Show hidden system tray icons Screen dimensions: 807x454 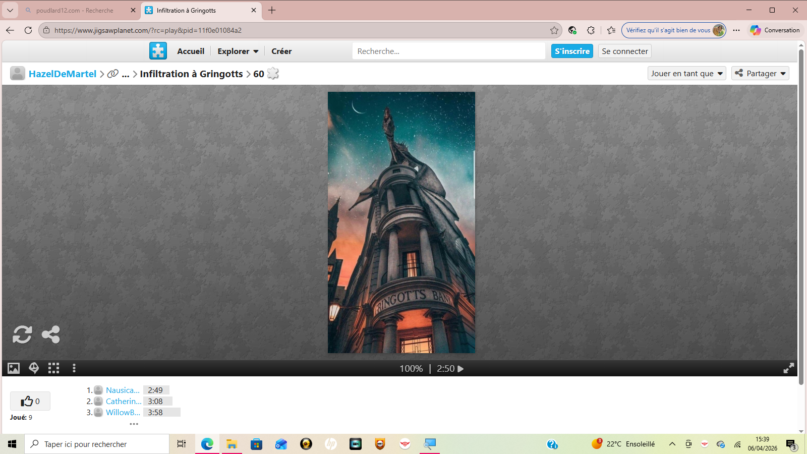tap(672, 444)
